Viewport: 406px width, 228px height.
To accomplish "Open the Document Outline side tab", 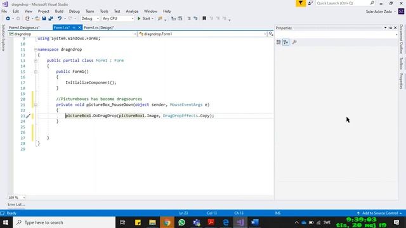I will 401,39.
